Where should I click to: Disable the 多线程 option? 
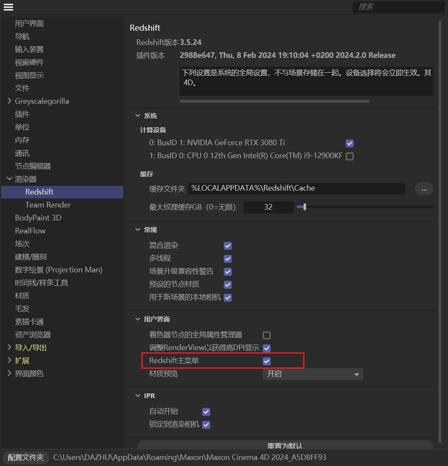pyautogui.click(x=227, y=259)
